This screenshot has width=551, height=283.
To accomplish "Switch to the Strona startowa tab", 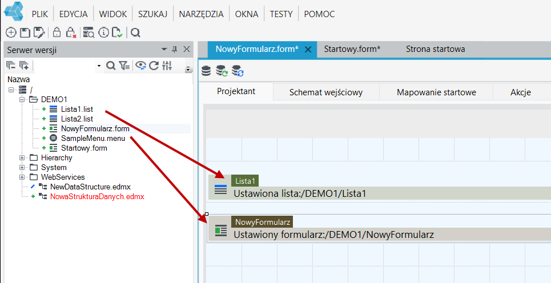I will click(x=436, y=49).
